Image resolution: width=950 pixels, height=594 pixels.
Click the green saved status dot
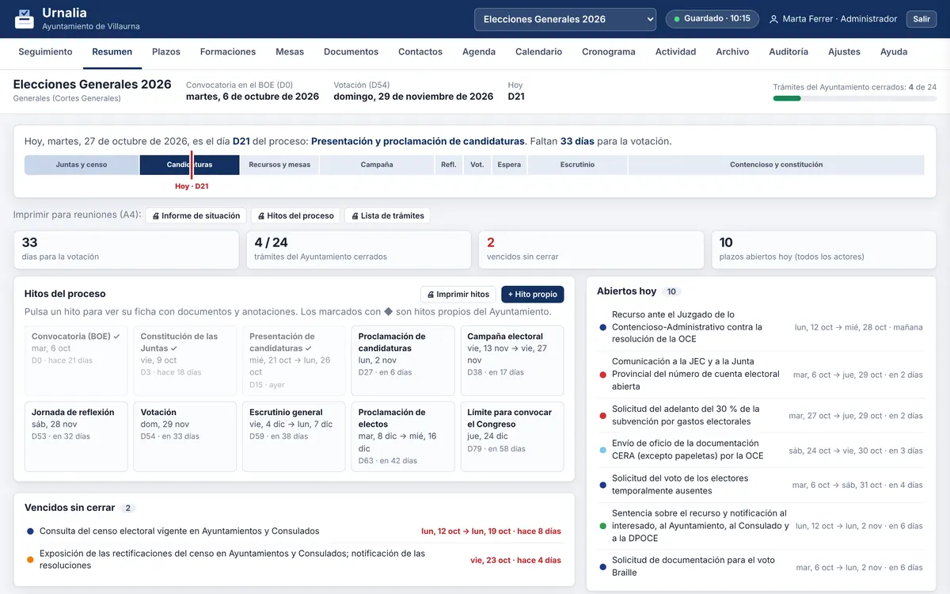[677, 19]
